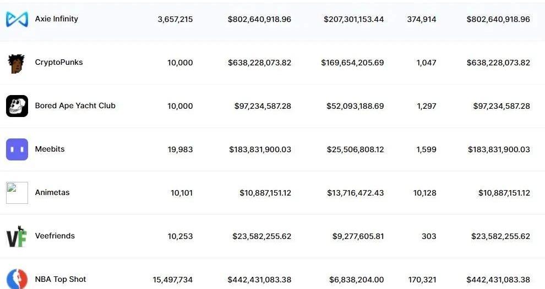The width and height of the screenshot is (545, 289).
Task: Open the Veefriends collection name
Action: click(55, 236)
